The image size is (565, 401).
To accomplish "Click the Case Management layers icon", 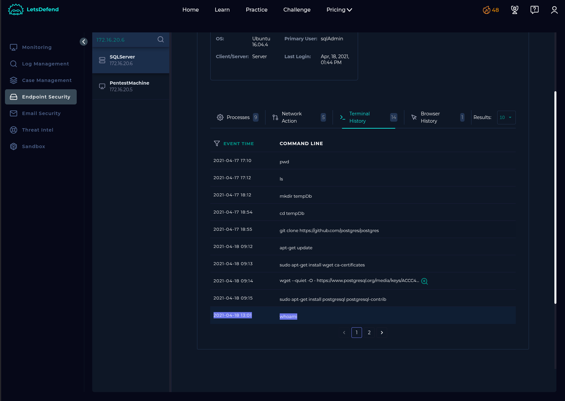I will 14,80.
